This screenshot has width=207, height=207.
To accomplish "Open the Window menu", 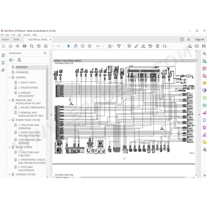I will pos(27,35).
